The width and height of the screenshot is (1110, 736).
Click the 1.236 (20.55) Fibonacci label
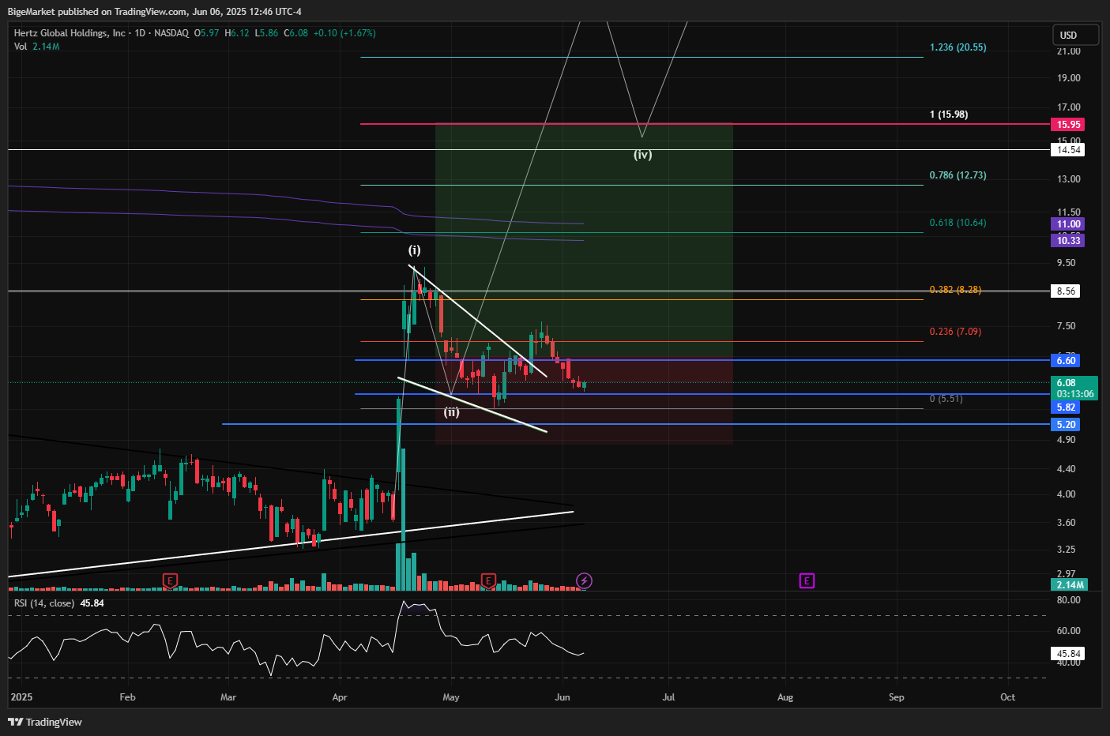click(958, 47)
